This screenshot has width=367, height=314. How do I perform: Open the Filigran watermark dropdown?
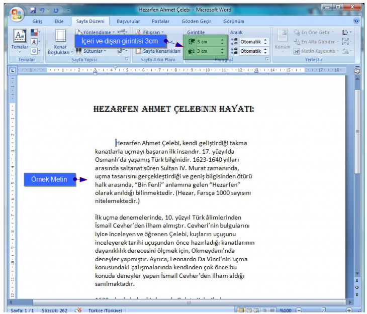pos(150,32)
